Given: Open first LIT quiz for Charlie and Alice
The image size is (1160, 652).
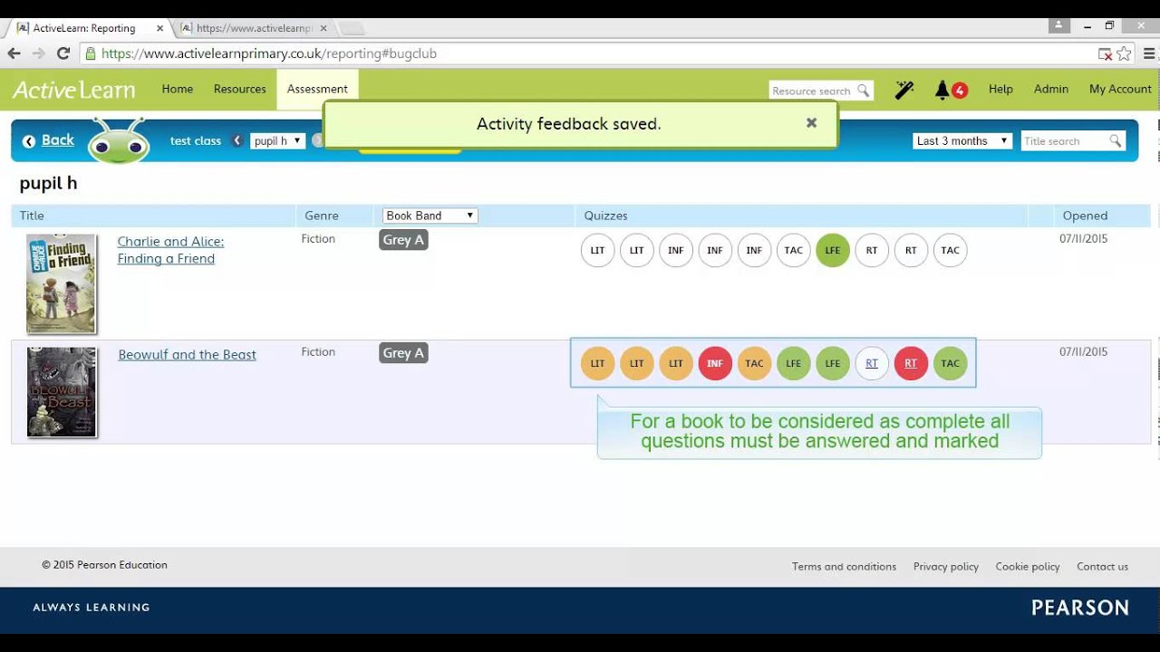Looking at the screenshot, I should [x=597, y=251].
